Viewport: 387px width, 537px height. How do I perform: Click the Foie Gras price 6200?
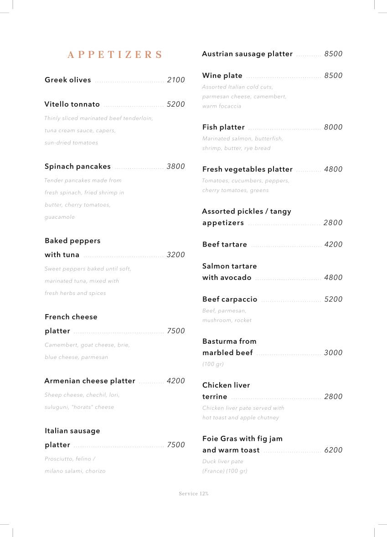point(333,450)
